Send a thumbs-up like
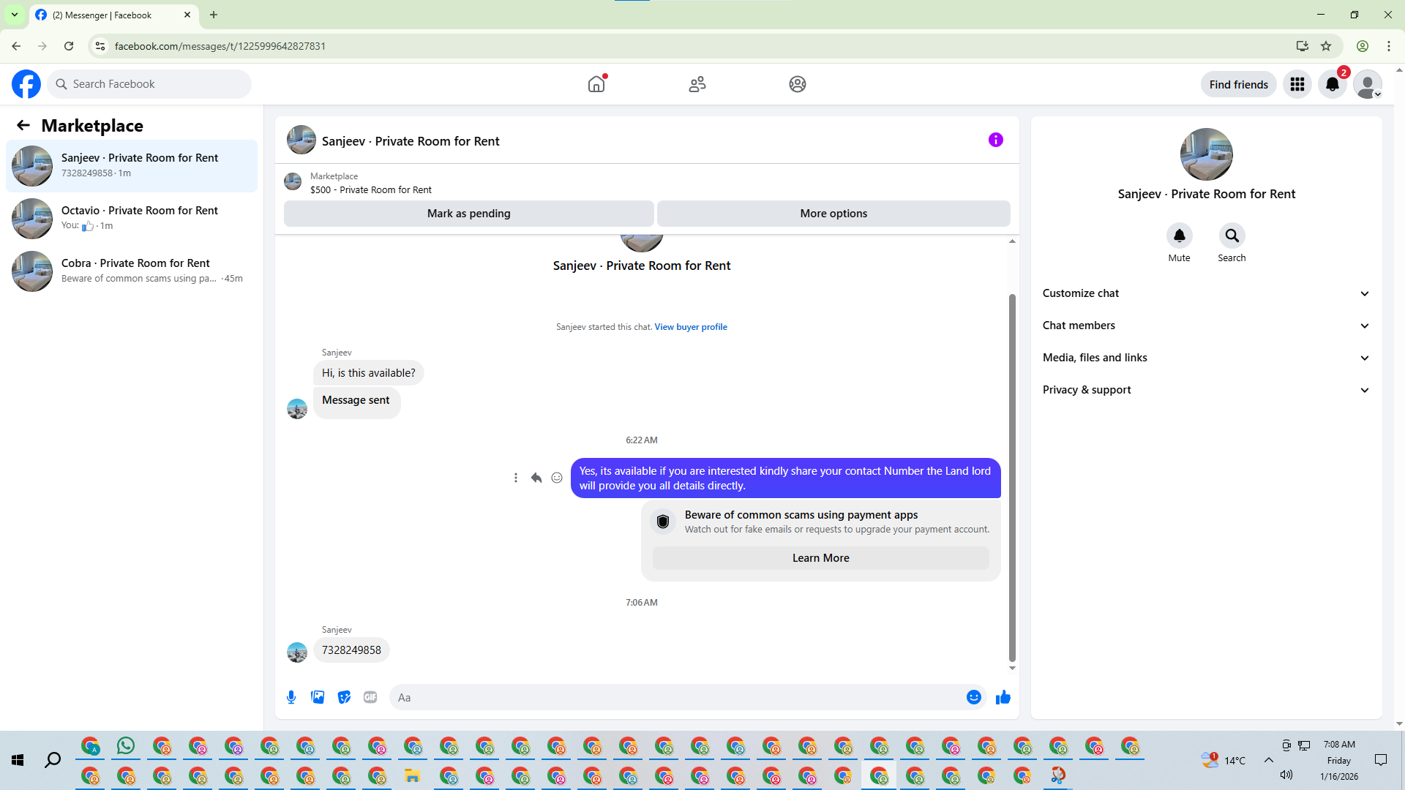The width and height of the screenshot is (1405, 790). click(1003, 697)
